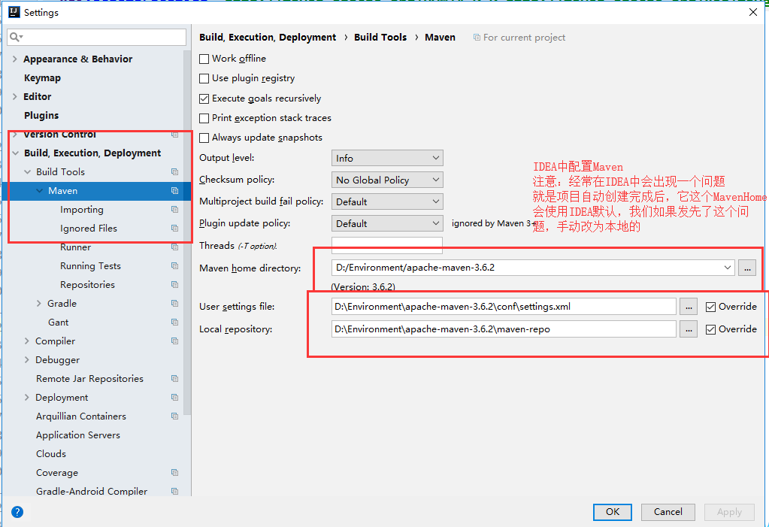Viewport: 769px width, 527px height.
Task: Enable Print exception stack traces
Action: click(204, 118)
